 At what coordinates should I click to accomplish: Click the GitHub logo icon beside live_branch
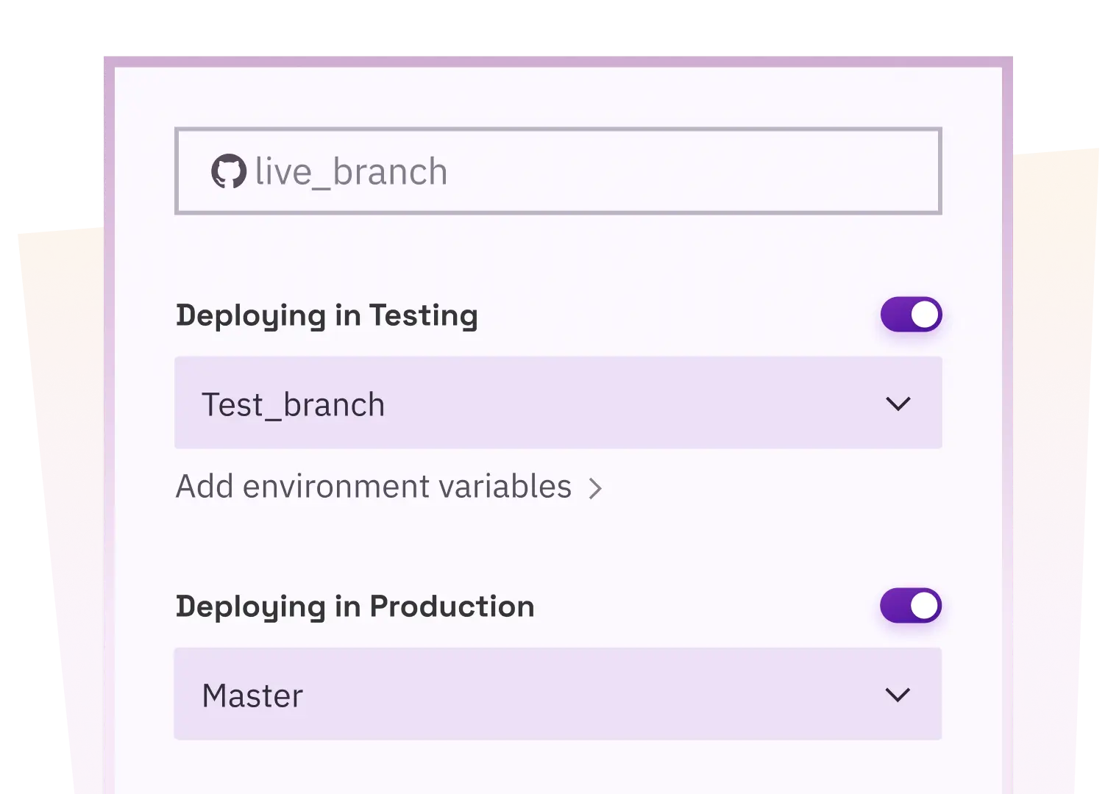point(229,171)
